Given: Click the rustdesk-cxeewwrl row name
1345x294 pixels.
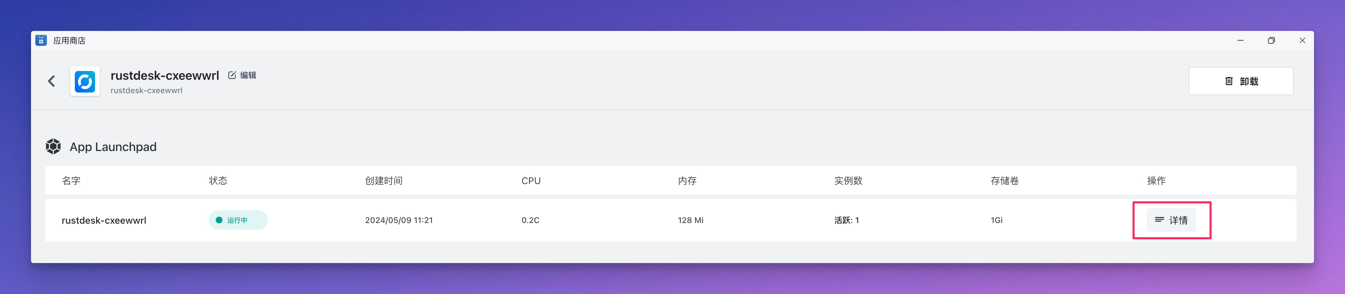Looking at the screenshot, I should tap(104, 220).
